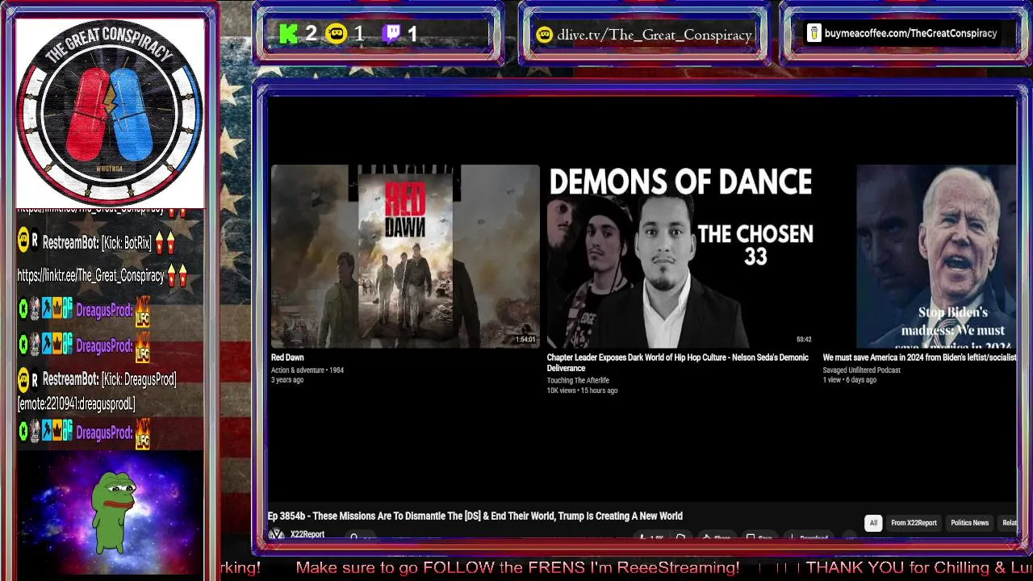This screenshot has width=1033, height=581.
Task: Click the Pepe frog galaxy image
Action: [x=111, y=514]
